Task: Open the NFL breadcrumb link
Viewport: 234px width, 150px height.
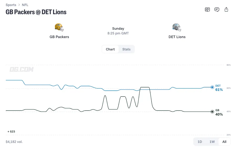Action: (x=25, y=5)
